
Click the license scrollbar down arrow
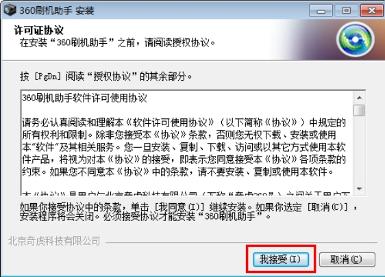(x=360, y=189)
